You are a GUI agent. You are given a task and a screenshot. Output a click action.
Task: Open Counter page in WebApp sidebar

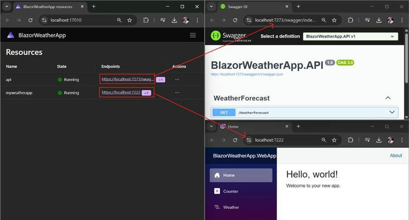241,191
